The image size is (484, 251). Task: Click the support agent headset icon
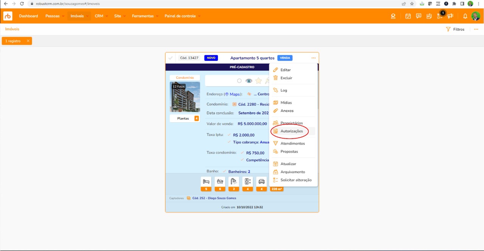(x=393, y=16)
